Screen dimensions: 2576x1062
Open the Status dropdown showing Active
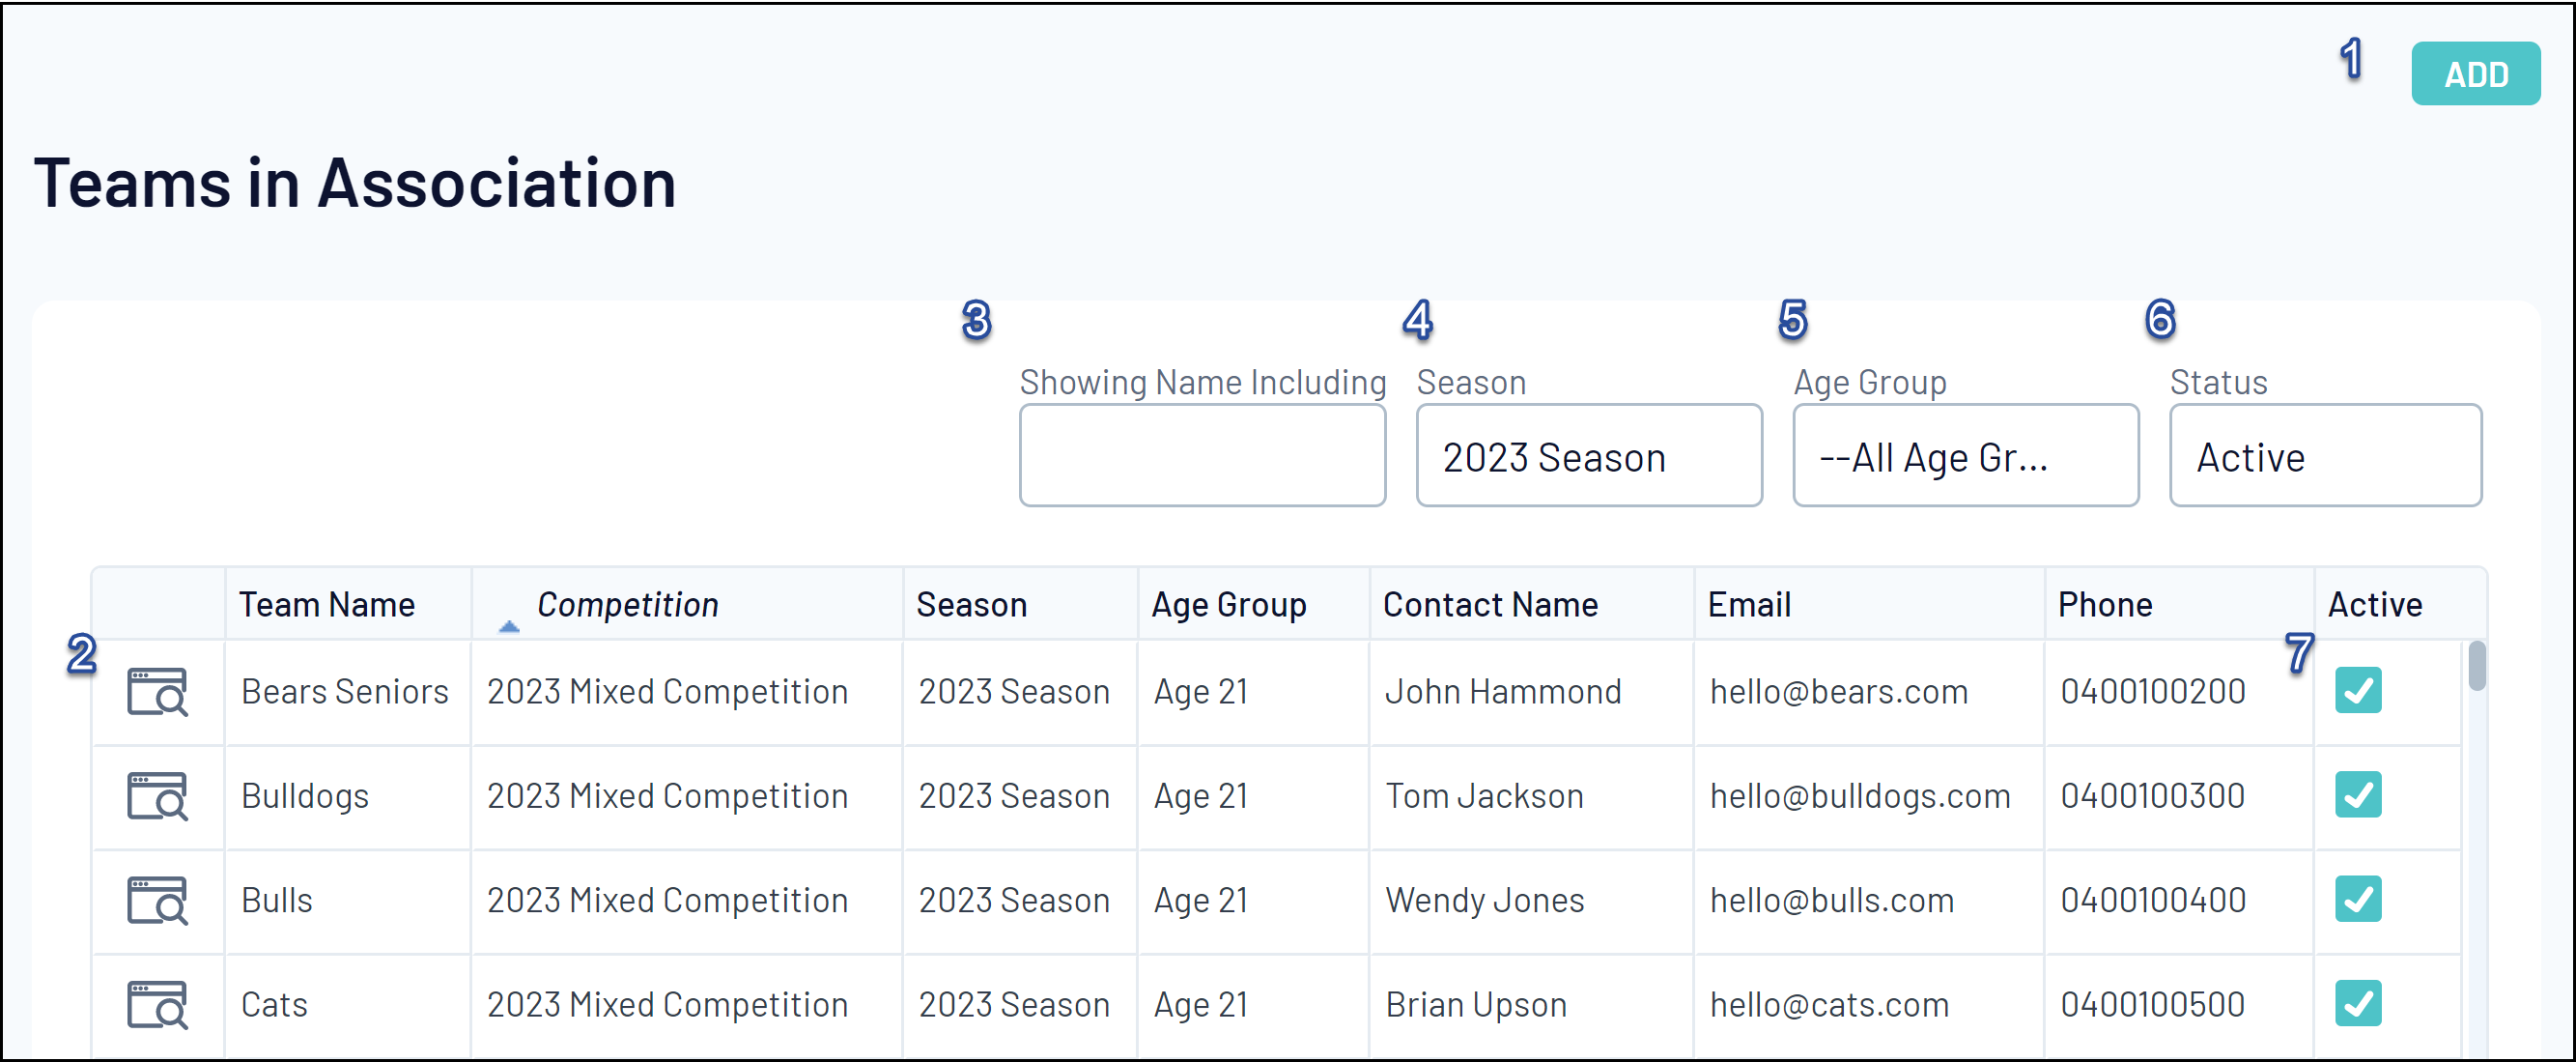point(2324,456)
